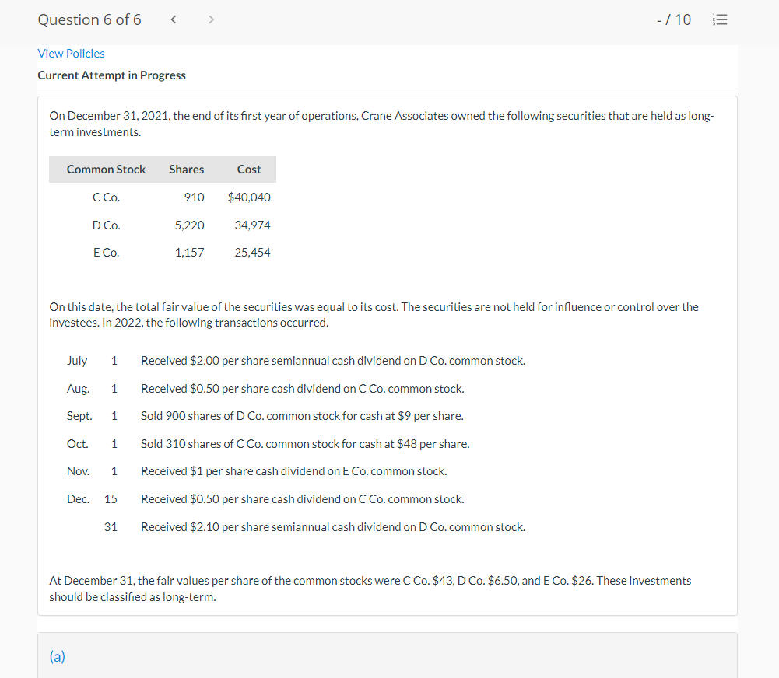Select the December 31 fair values paragraph
Image resolution: width=779 pixels, height=678 pixels.
tap(370, 589)
